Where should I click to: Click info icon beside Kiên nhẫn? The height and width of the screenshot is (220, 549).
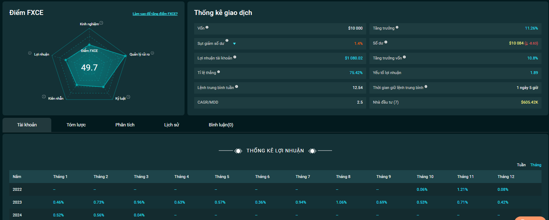pos(44,96)
